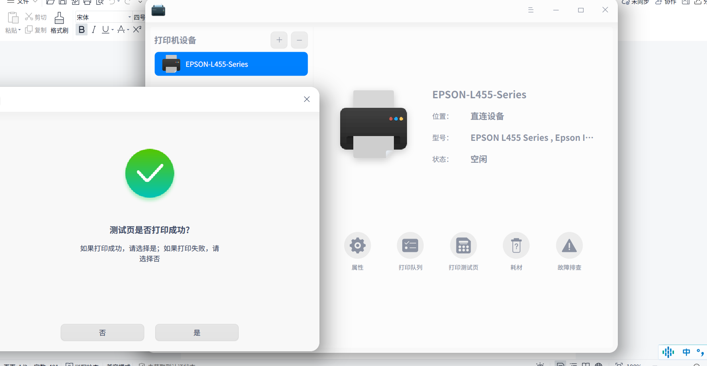Check ink supplies via the 耗材 icon

click(516, 245)
